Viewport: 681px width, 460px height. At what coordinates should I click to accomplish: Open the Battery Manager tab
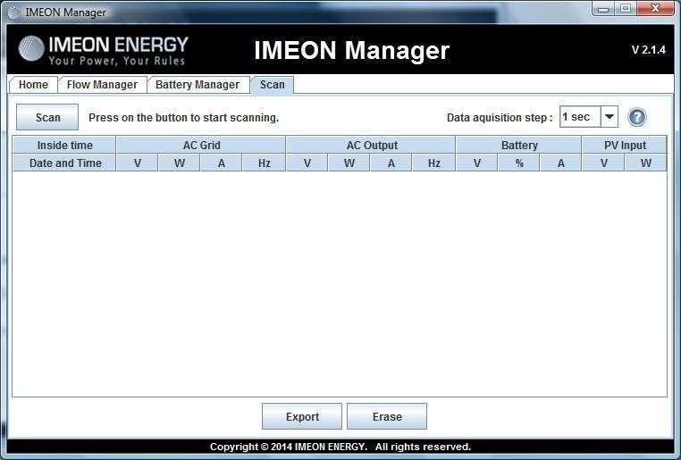point(198,85)
